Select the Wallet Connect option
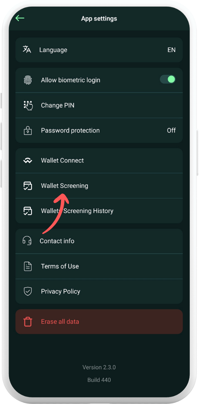Image resolution: width=199 pixels, height=404 pixels. point(99,160)
